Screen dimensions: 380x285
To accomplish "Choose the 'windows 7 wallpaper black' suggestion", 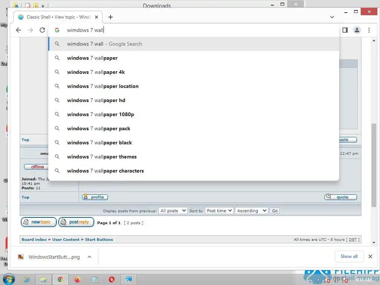I will coord(194,142).
